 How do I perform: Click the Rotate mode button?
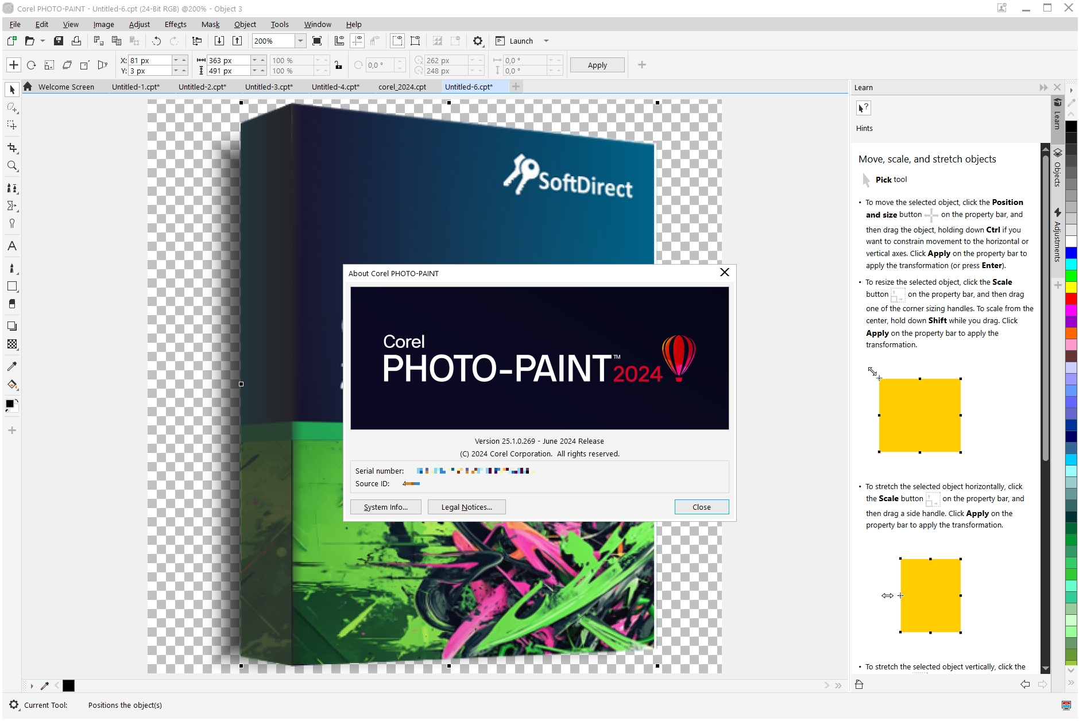pos(32,65)
